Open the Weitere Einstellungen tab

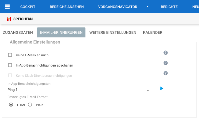113,32
